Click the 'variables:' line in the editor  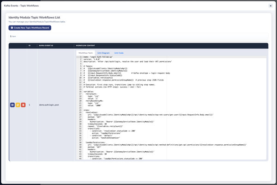click(x=89, y=92)
